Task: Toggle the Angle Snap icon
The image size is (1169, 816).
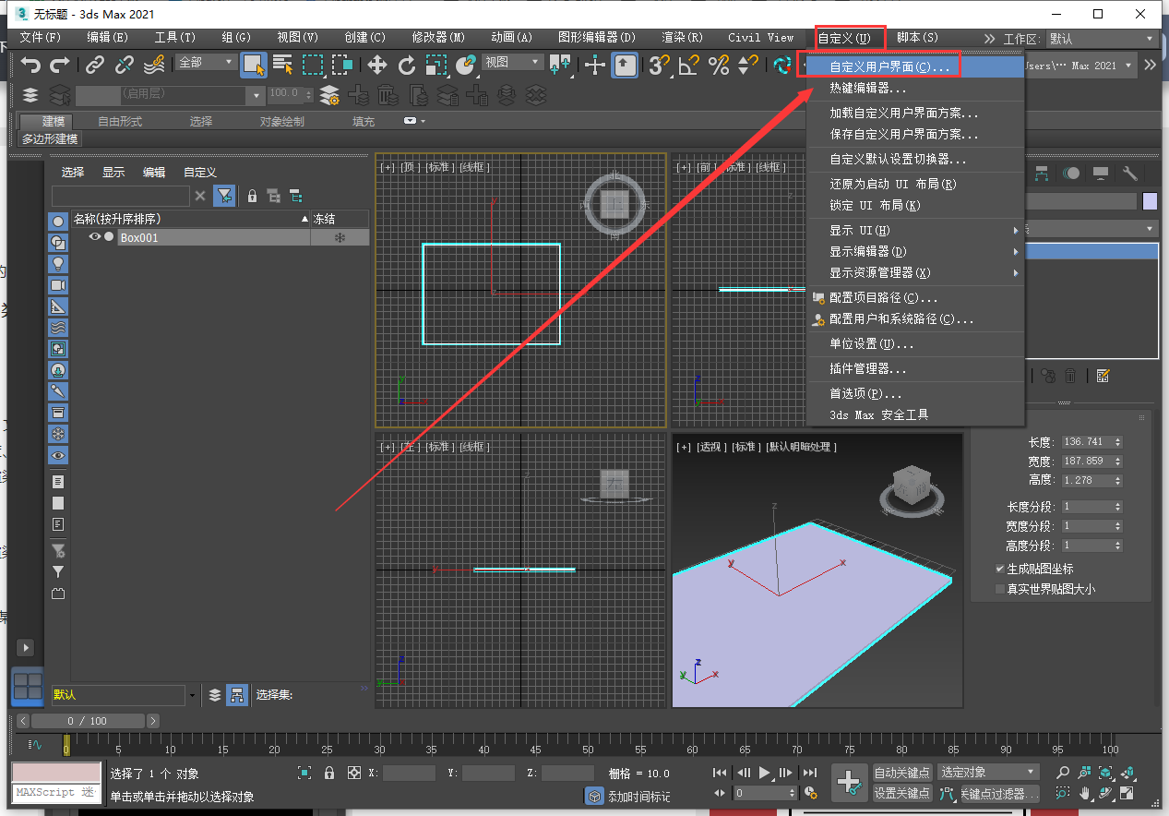Action: pos(689,65)
